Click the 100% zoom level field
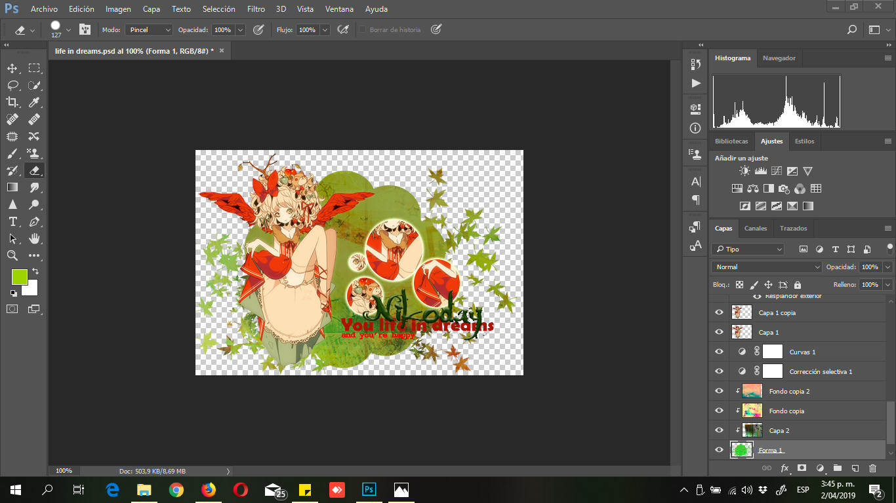 click(x=64, y=470)
